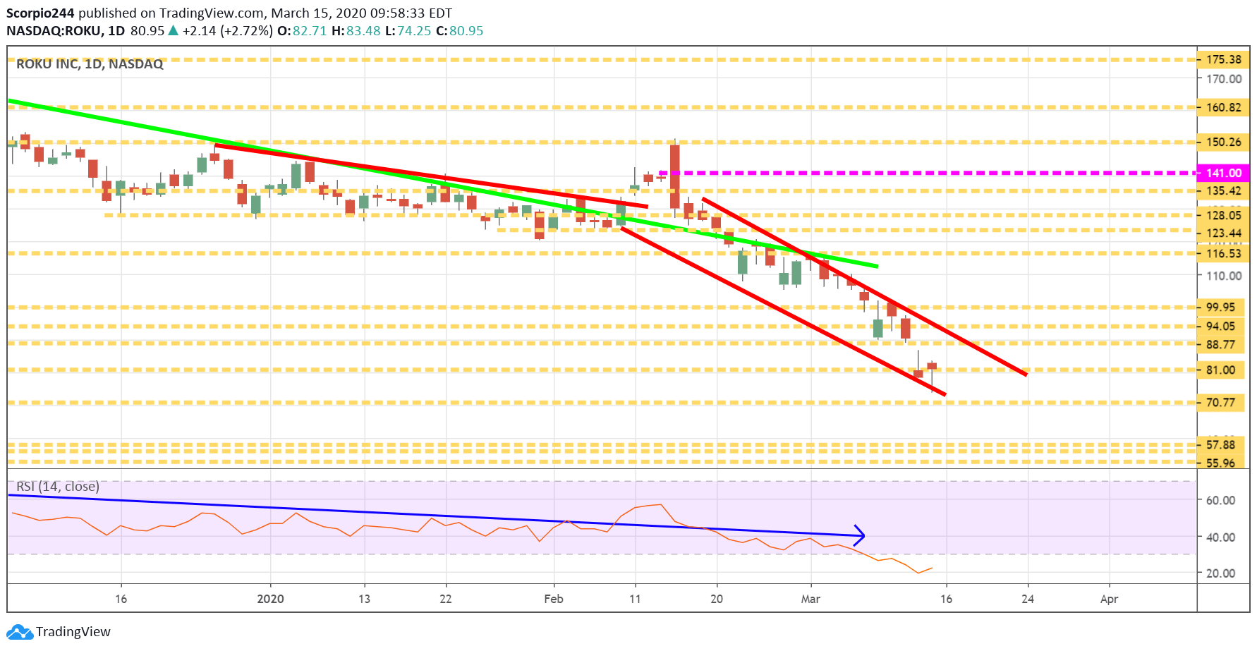Click the RSI 60.00 scale value
1257x651 pixels.
1220,500
